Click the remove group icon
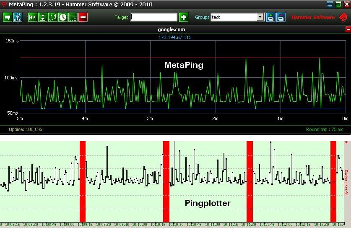The image size is (351, 228). 281,17
